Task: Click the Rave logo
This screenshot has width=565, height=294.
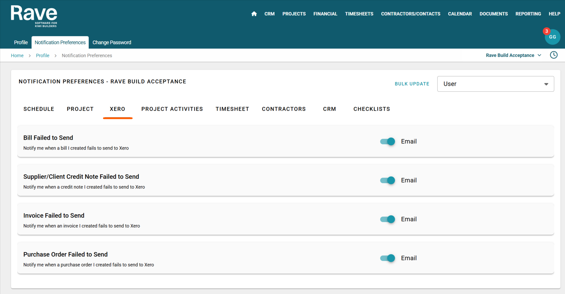Action: (x=34, y=16)
